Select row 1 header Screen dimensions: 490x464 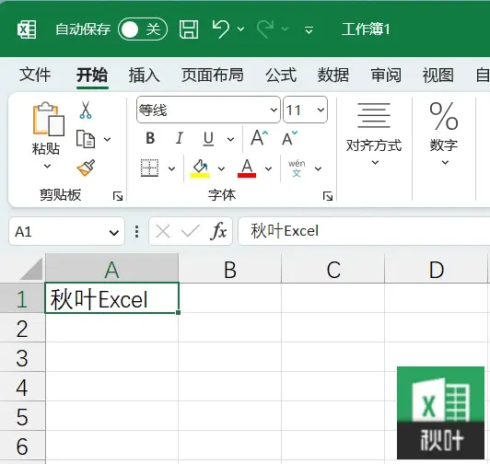pyautogui.click(x=22, y=298)
